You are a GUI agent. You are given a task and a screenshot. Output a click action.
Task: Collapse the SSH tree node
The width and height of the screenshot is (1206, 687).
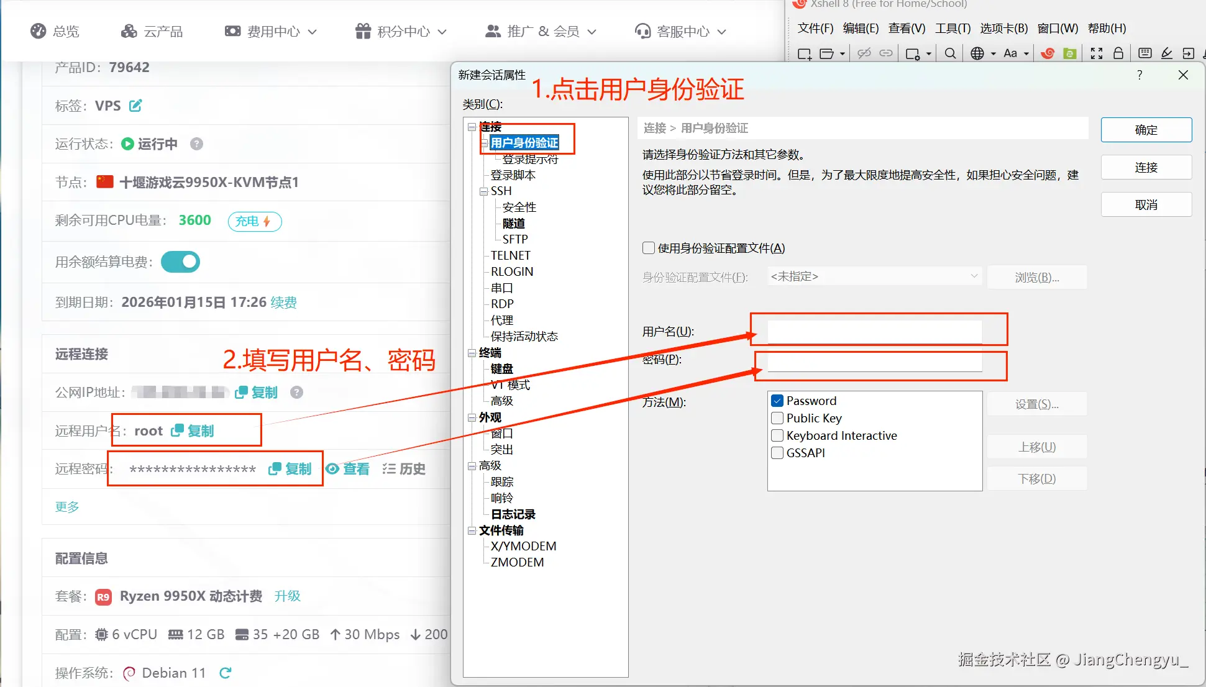click(483, 191)
